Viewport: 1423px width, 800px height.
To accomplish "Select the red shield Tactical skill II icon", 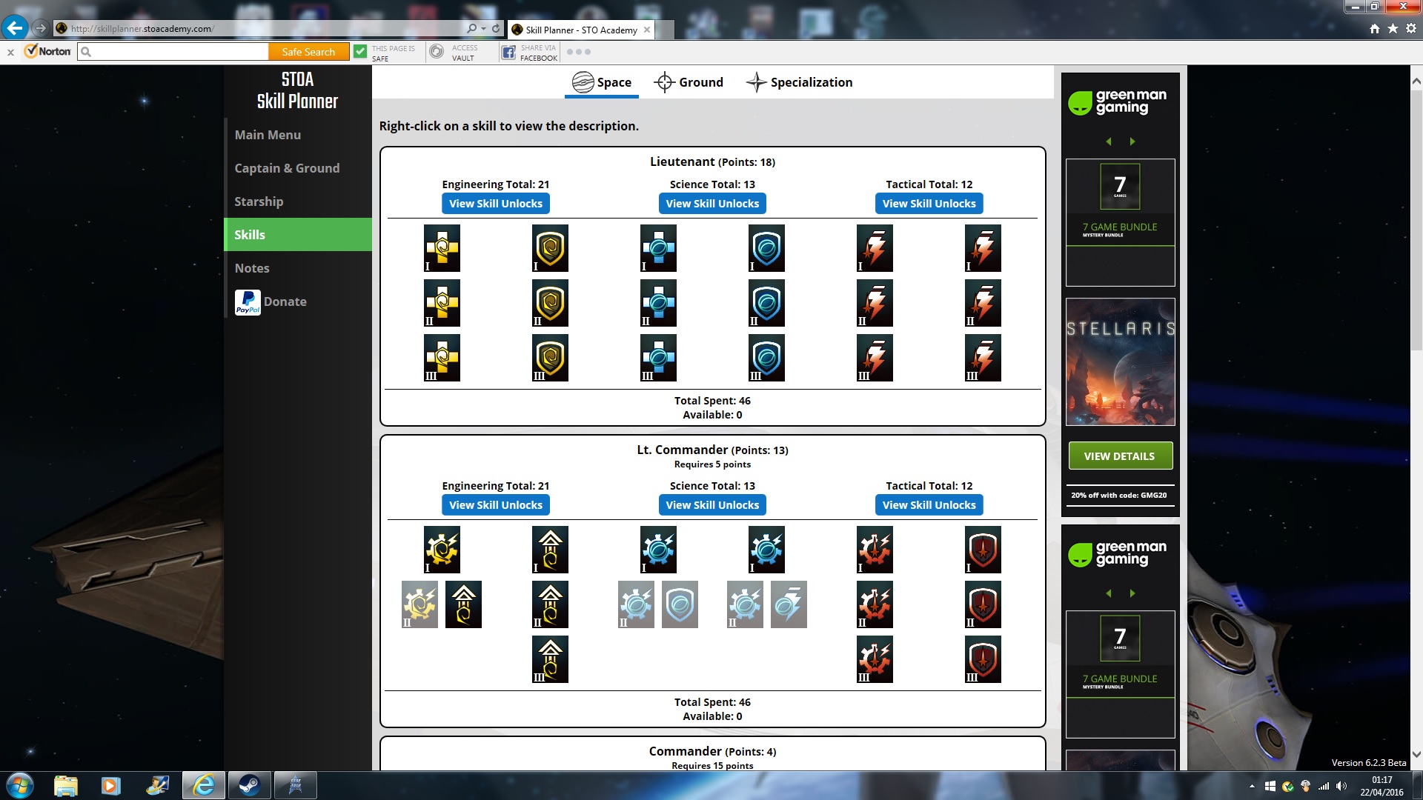I will pyautogui.click(x=983, y=604).
